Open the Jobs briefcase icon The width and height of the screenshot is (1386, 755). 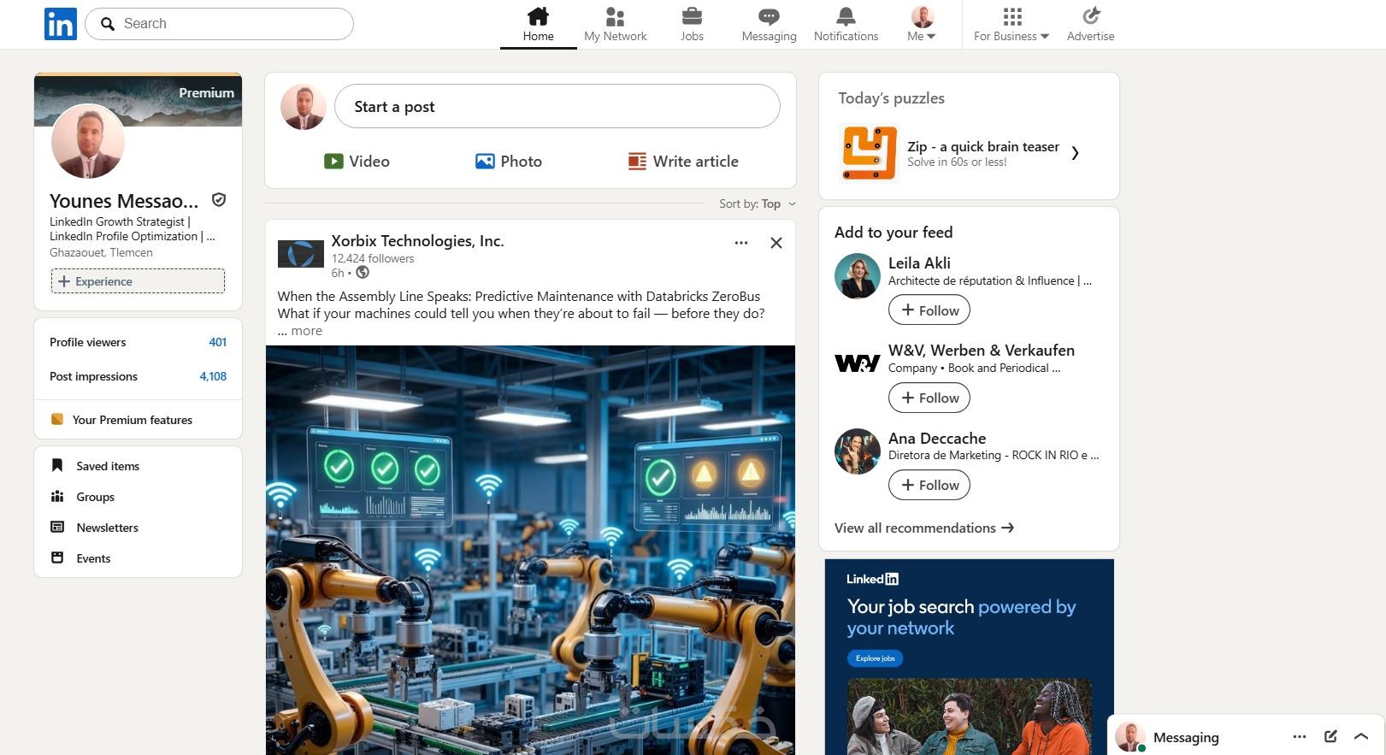click(692, 16)
